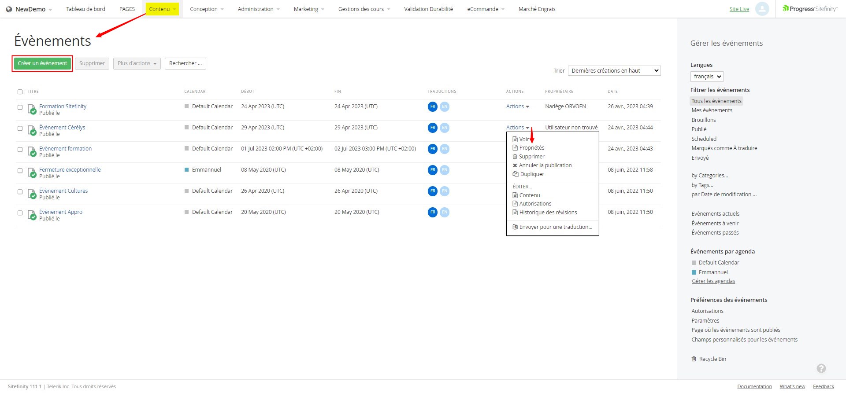Image resolution: width=846 pixels, height=393 pixels.
Task: Open Recycle Bin trash icon
Action: click(x=694, y=359)
